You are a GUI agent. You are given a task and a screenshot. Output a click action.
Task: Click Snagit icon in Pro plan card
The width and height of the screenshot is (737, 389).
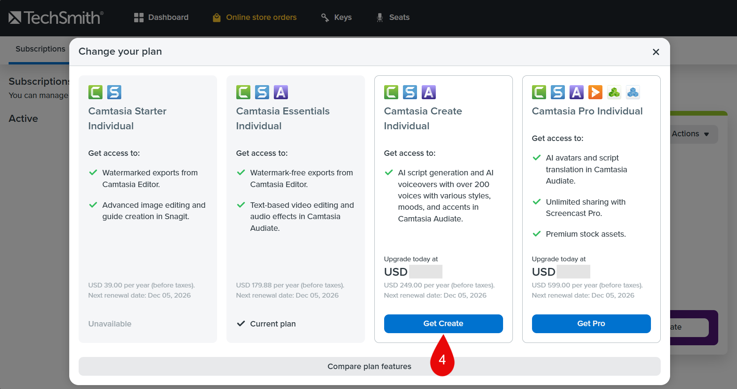click(x=558, y=92)
